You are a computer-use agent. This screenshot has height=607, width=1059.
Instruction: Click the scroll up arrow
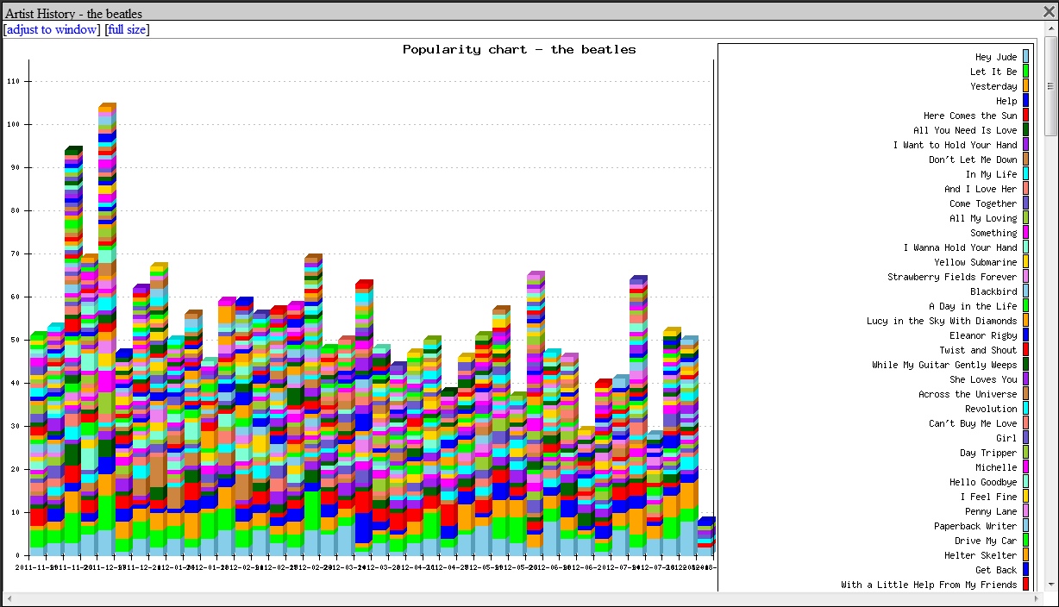click(x=1051, y=30)
